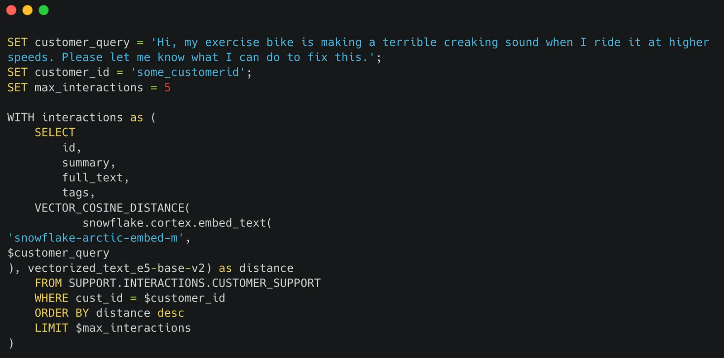This screenshot has width=724, height=358.
Task: Click the $customer_query variable reference
Action: pos(58,253)
